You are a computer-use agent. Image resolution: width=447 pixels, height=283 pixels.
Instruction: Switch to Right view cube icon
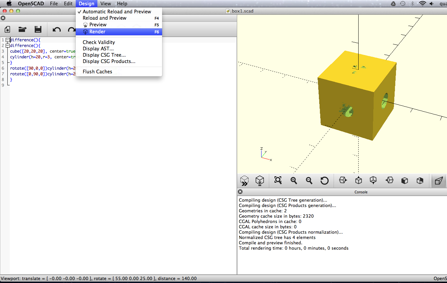click(343, 180)
